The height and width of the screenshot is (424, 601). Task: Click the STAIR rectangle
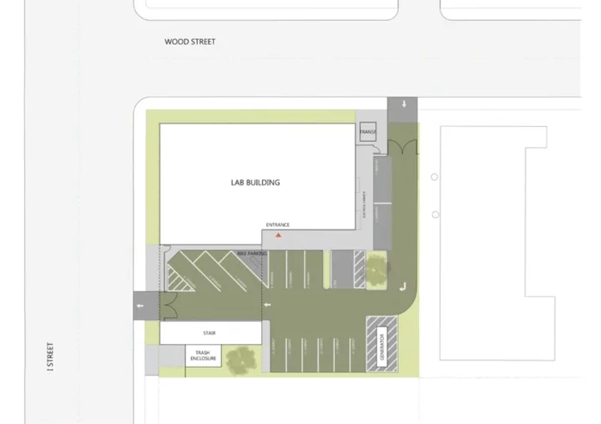click(x=210, y=333)
